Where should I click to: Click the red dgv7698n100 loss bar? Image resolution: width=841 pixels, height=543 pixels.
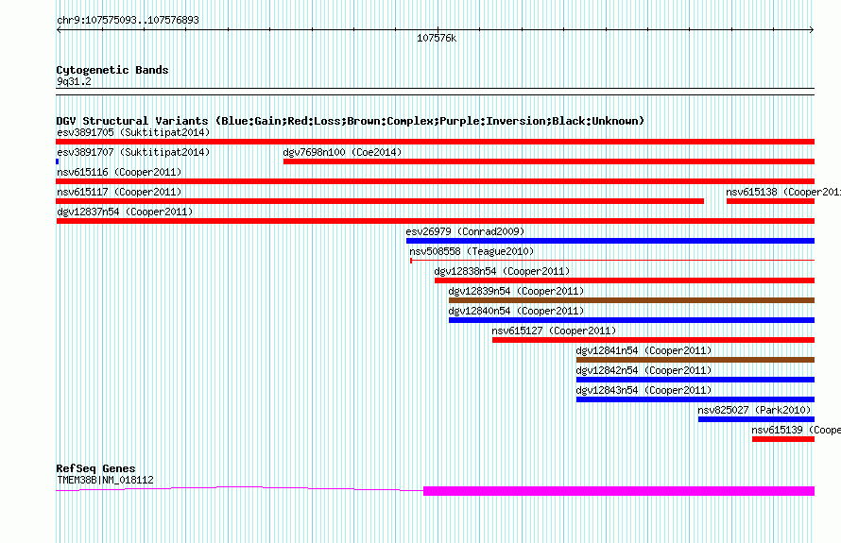pyautogui.click(x=549, y=161)
